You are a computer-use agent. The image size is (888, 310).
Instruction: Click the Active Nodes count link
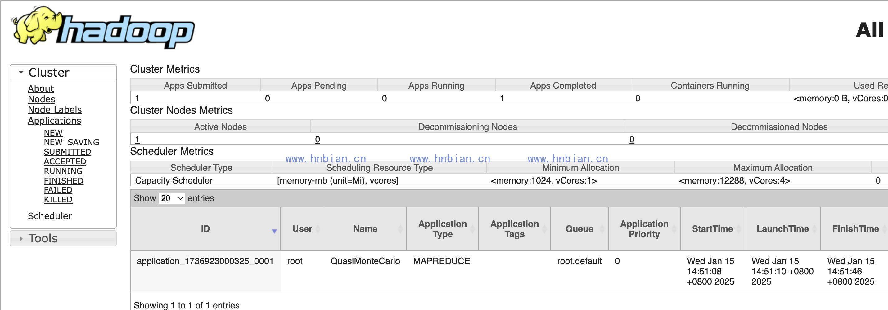tap(137, 139)
